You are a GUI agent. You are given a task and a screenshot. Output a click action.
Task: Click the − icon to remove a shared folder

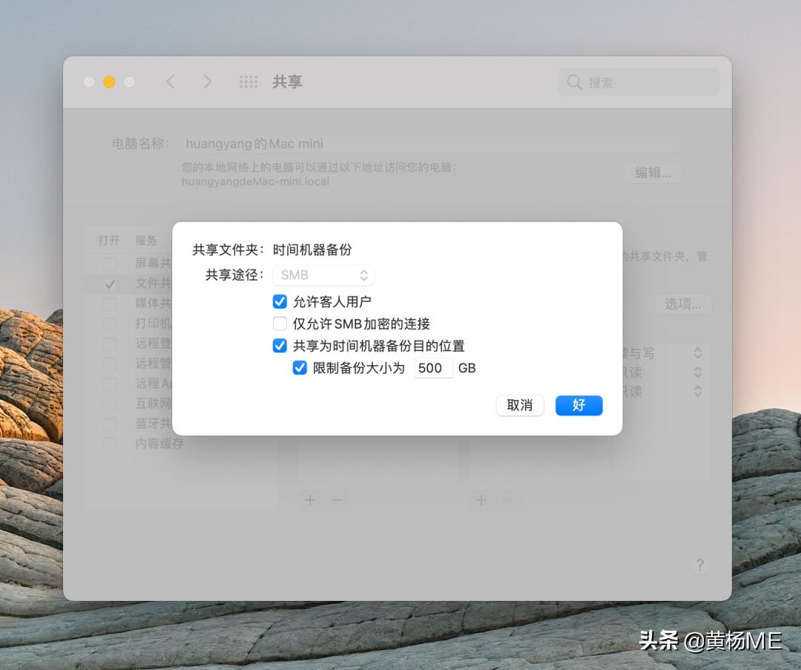336,500
